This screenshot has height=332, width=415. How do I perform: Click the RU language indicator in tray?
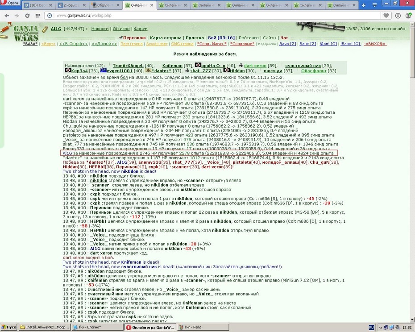point(371,328)
